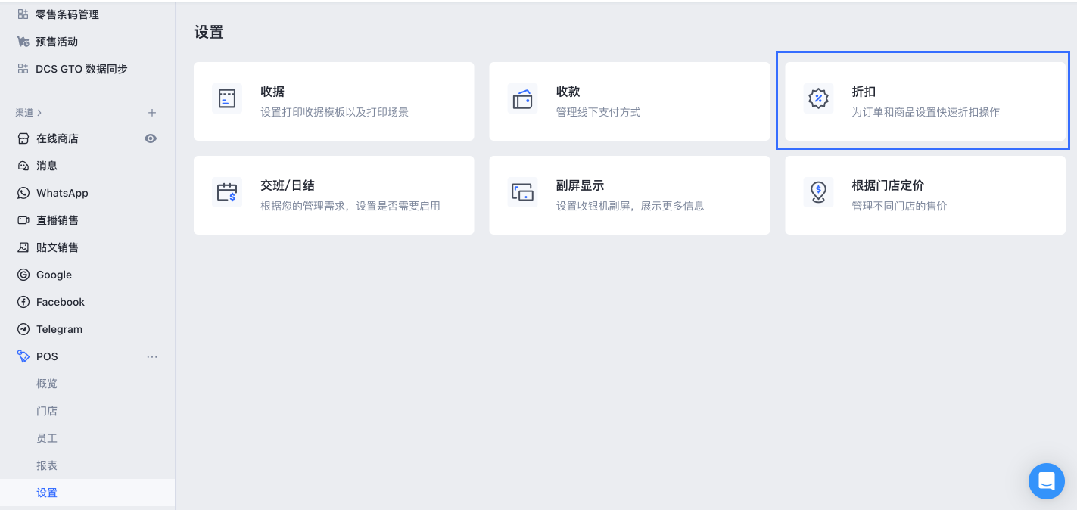The width and height of the screenshot is (1077, 510).
Task: Click the 预售活动 cart icon
Action: pos(23,42)
